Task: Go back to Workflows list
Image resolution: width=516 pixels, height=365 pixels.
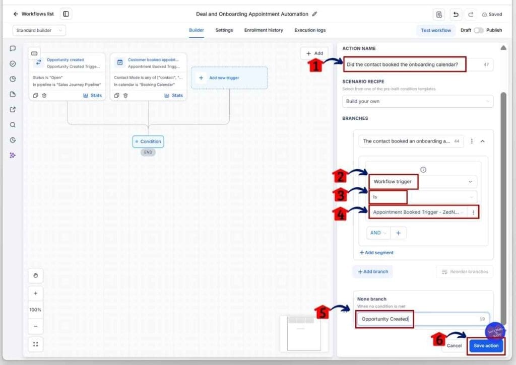Action: 33,14
